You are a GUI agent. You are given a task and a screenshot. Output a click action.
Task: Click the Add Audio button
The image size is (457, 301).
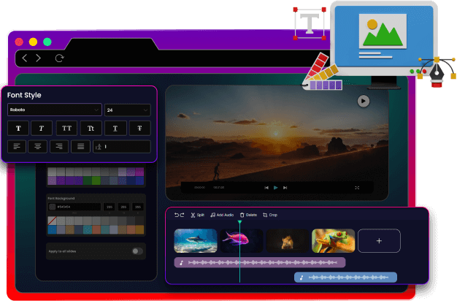[221, 215]
